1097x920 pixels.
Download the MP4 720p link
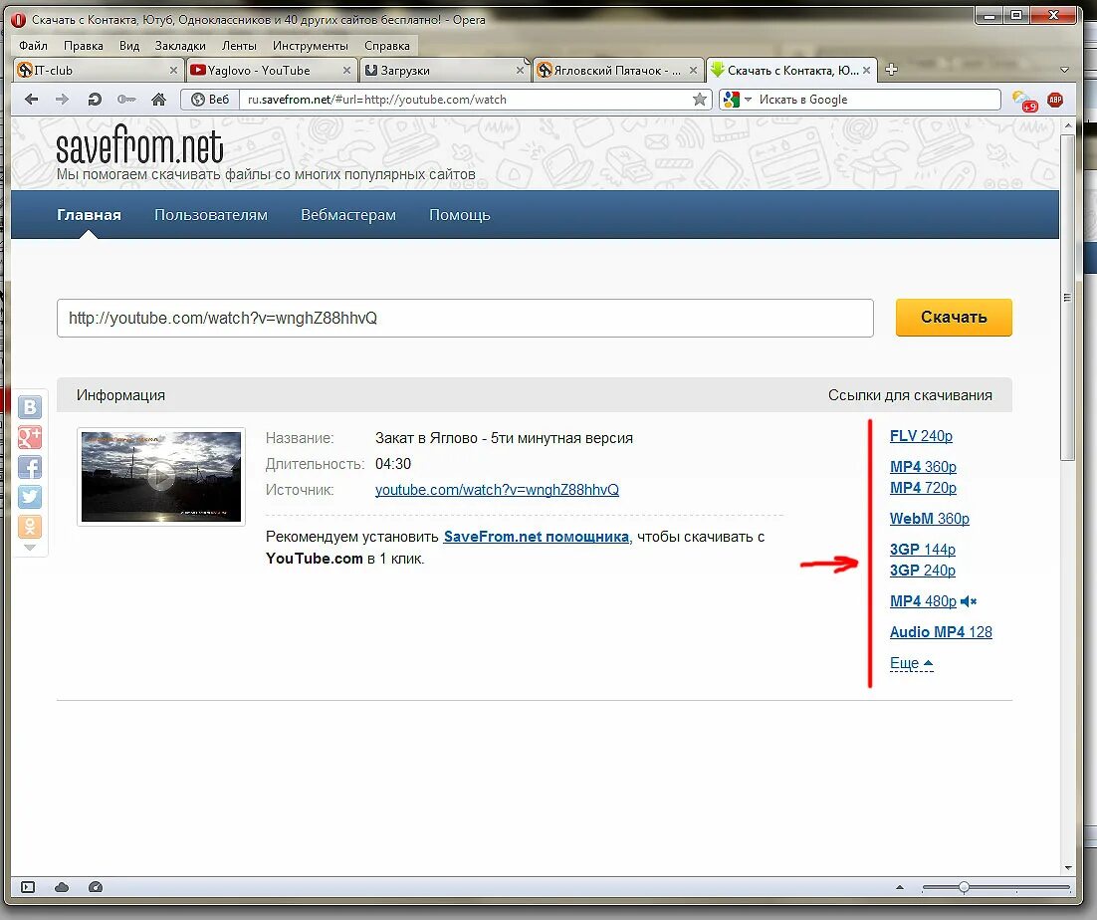click(923, 488)
